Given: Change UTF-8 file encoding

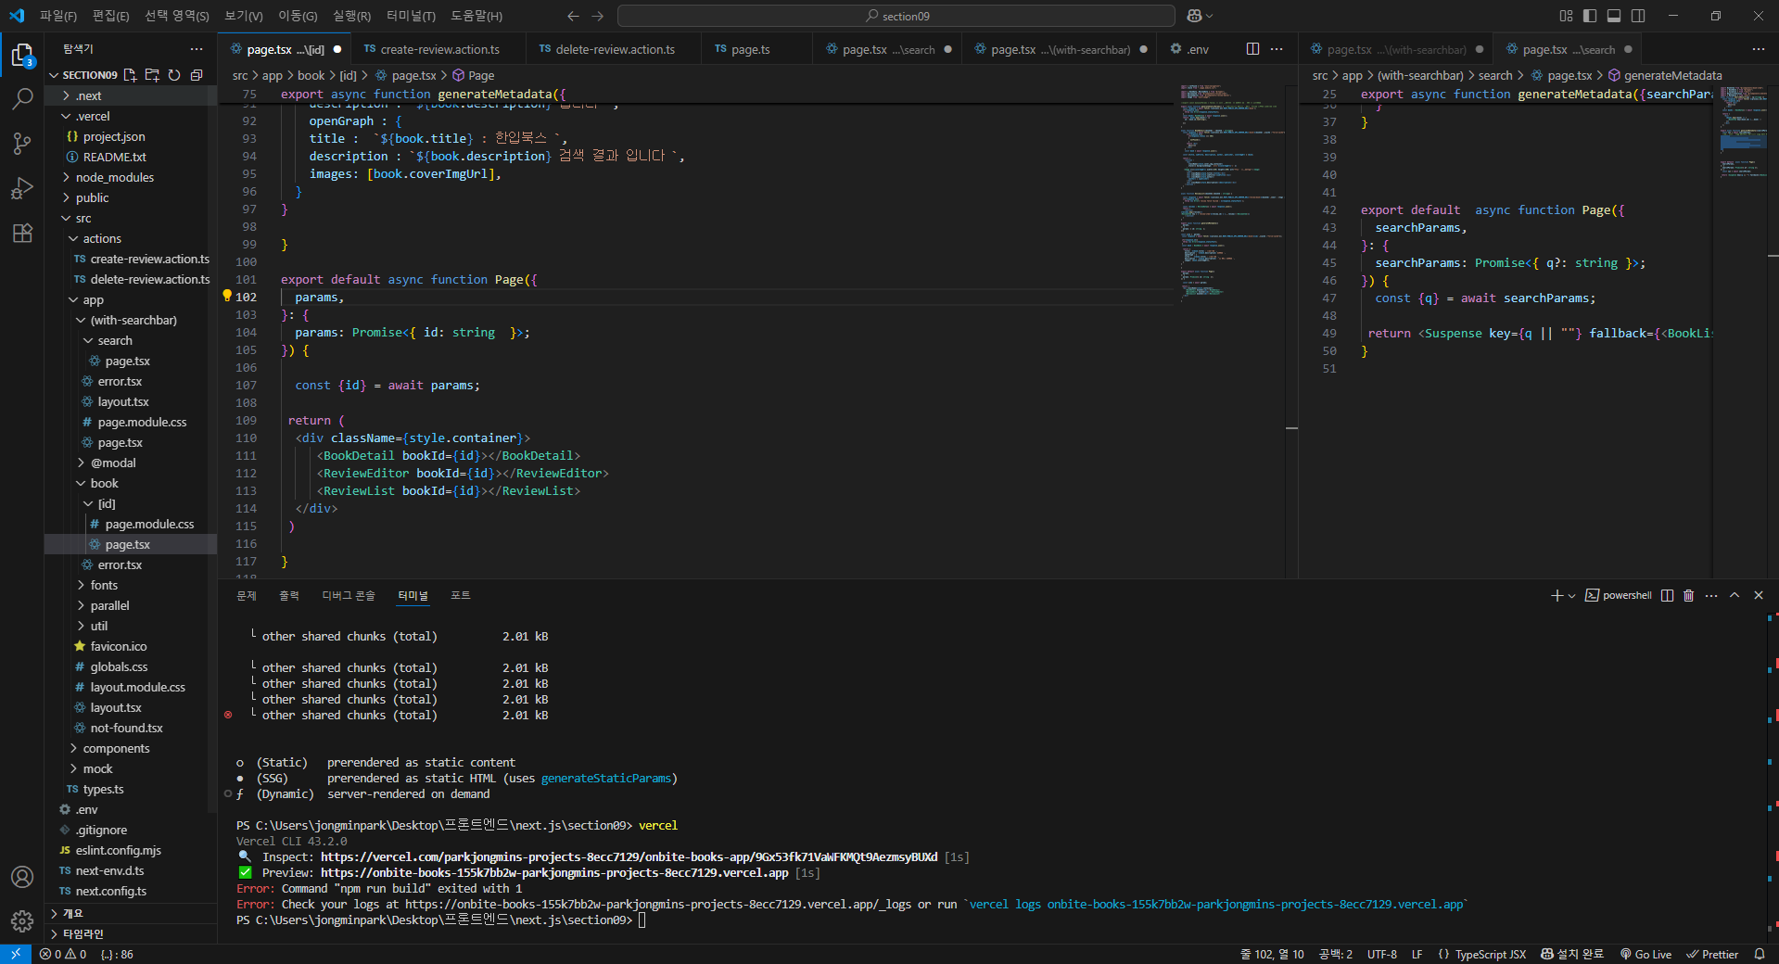Looking at the screenshot, I should 1381,954.
